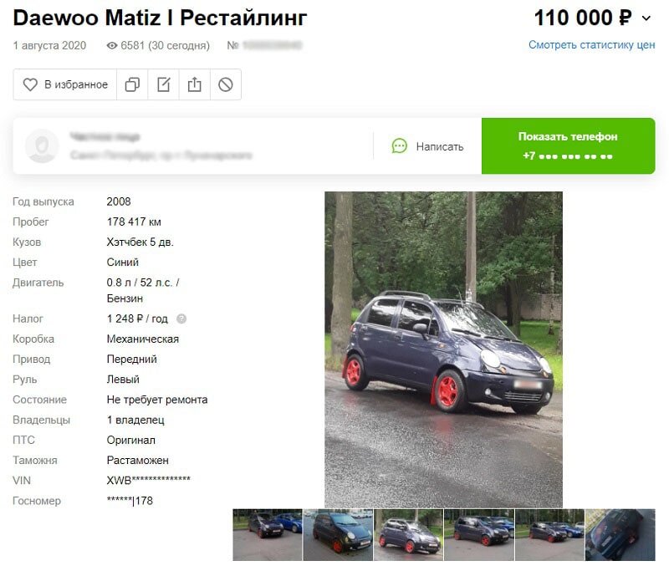Click the Показать телефон button
This screenshot has width=669, height=571.
(569, 145)
